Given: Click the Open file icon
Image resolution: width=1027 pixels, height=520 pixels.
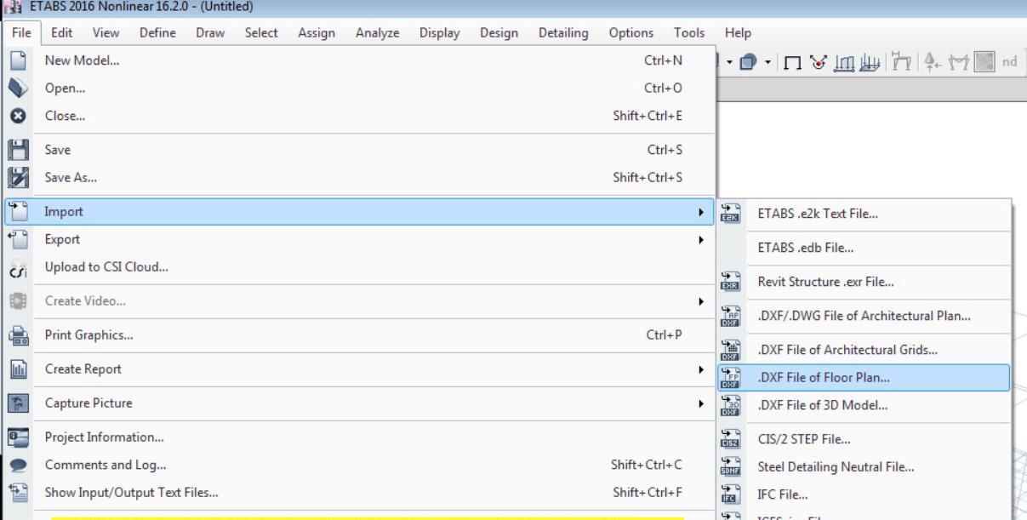Looking at the screenshot, I should (18, 89).
